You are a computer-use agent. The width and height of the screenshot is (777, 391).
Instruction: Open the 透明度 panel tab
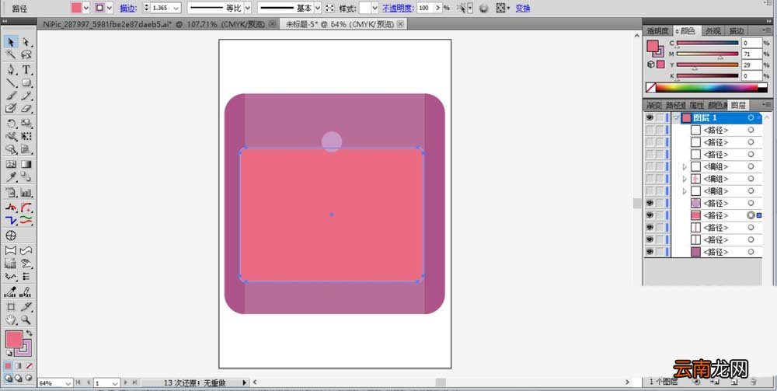click(658, 31)
